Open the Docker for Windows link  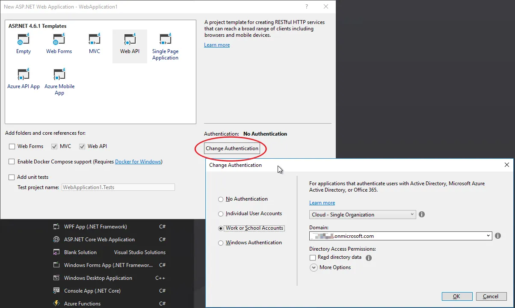click(138, 162)
